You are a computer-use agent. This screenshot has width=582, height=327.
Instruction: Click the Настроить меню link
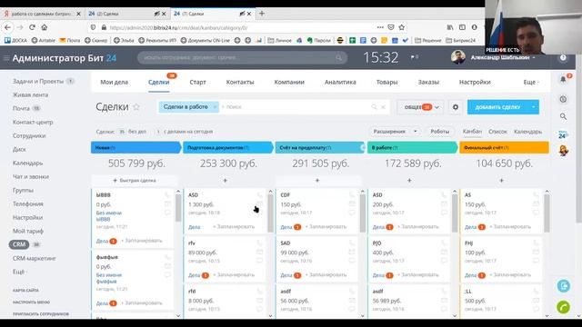[x=31, y=302]
